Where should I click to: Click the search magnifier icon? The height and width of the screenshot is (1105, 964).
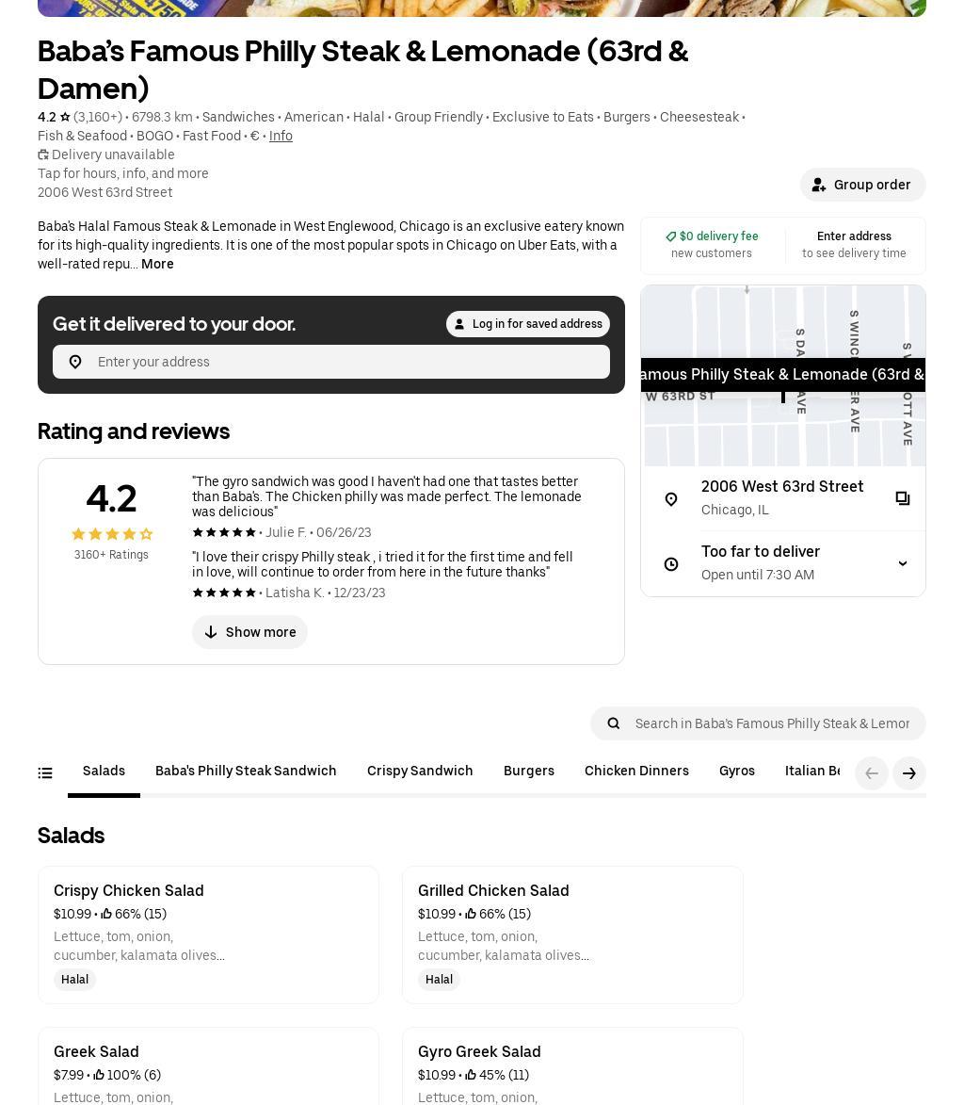(x=614, y=723)
